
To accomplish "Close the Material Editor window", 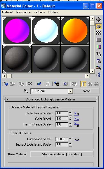I will coord(99,6).
